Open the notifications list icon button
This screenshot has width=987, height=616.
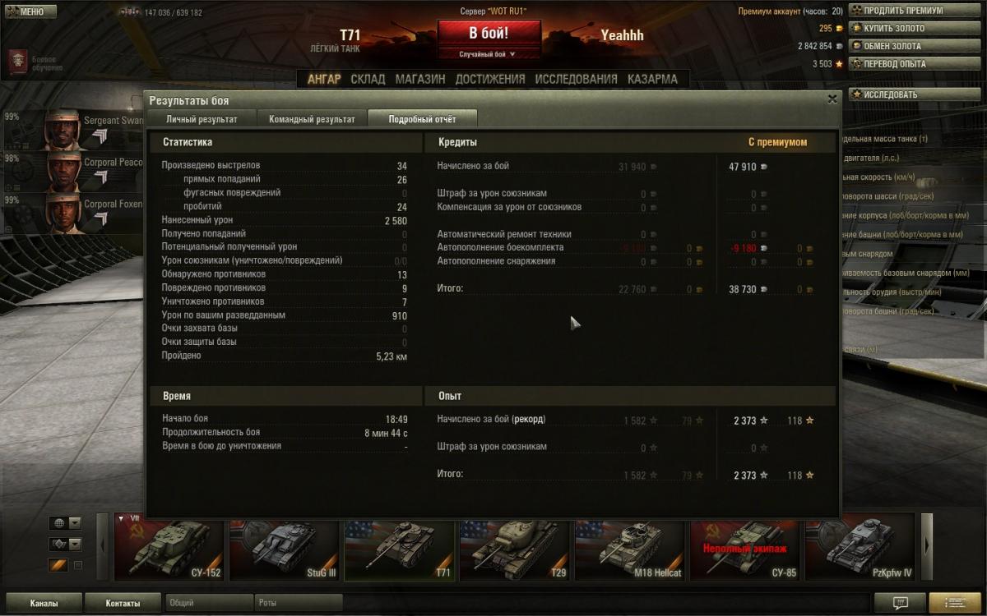(953, 603)
